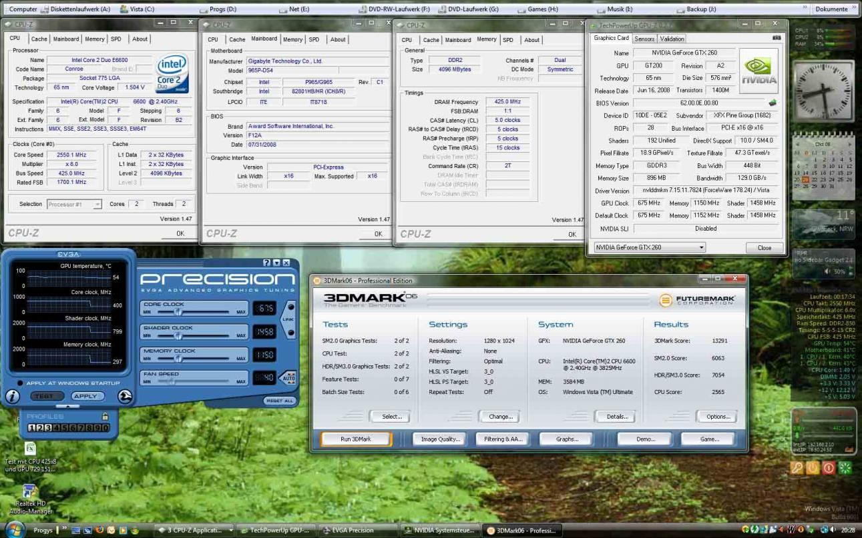This screenshot has height=538, width=862.
Task: Click the volume gadget speaker icon
Action: click(x=829, y=271)
